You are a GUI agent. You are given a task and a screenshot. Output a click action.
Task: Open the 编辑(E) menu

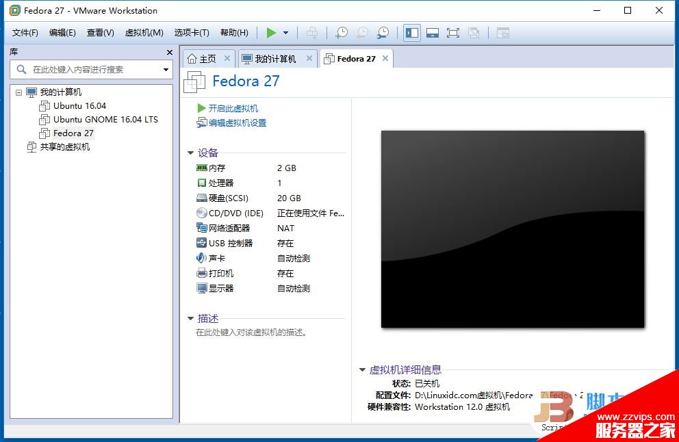62,33
